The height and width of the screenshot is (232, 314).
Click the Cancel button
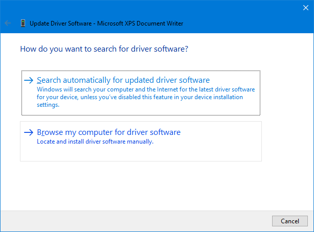(290, 221)
